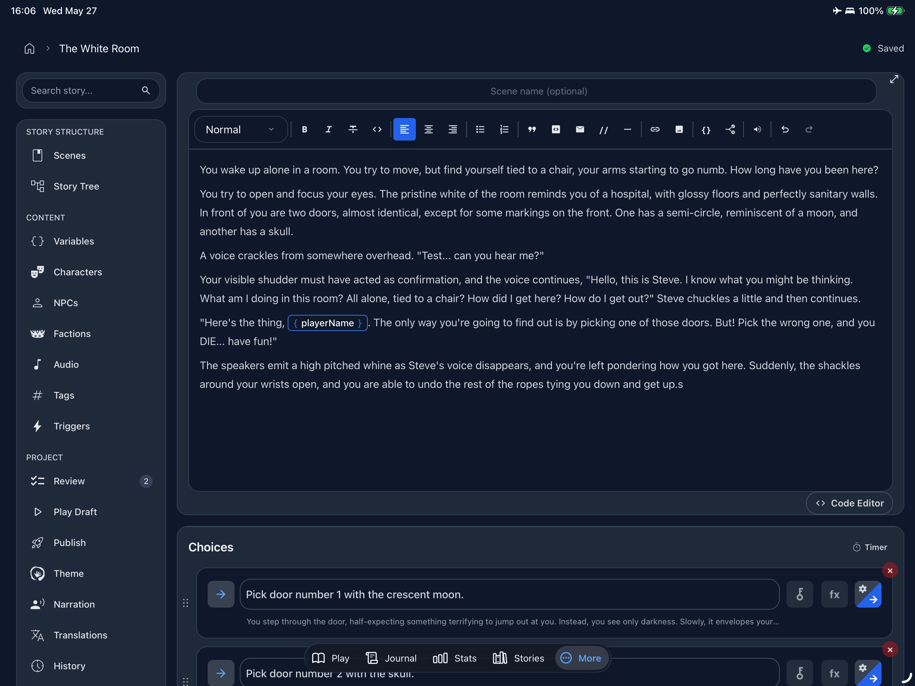Open the Audio section
The height and width of the screenshot is (686, 915).
coord(91,364)
